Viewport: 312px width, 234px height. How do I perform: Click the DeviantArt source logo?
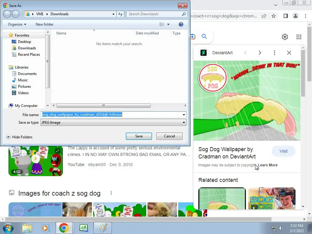click(203, 53)
